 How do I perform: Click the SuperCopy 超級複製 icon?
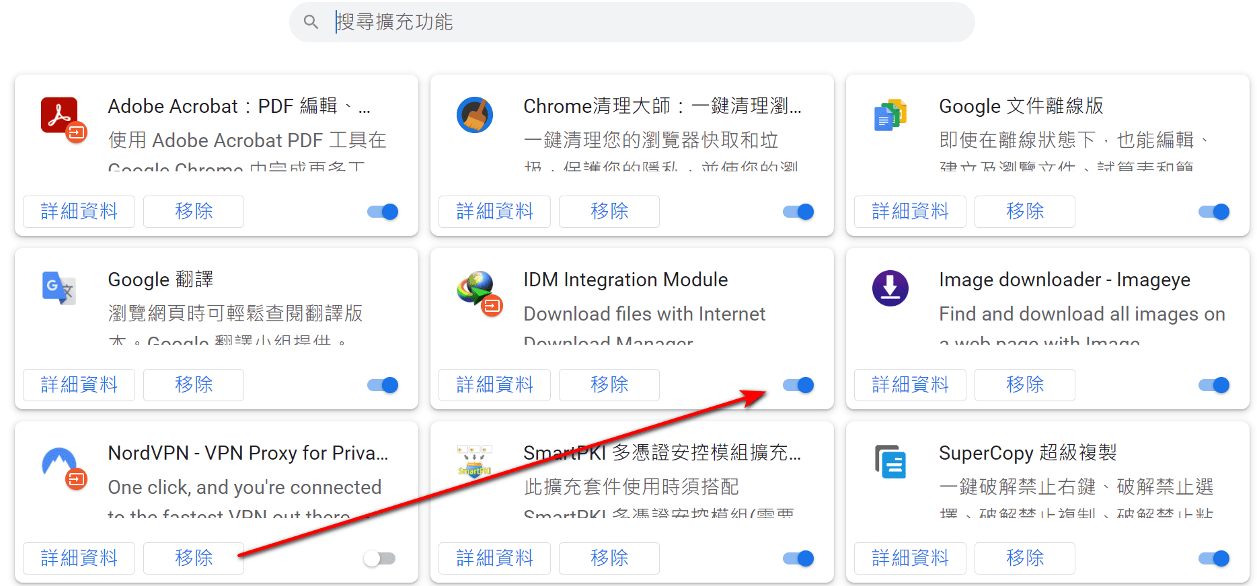tap(890, 462)
